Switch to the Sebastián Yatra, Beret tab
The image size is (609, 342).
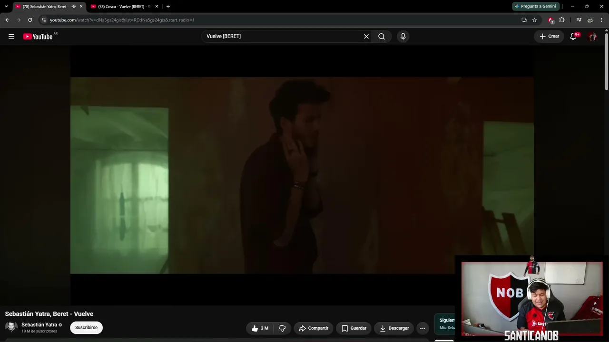click(49, 7)
